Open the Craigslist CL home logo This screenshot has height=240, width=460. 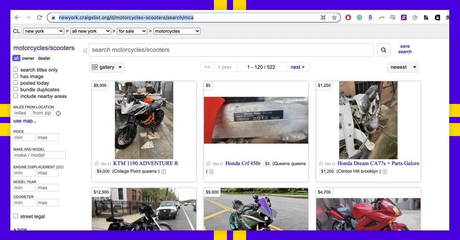pos(16,31)
